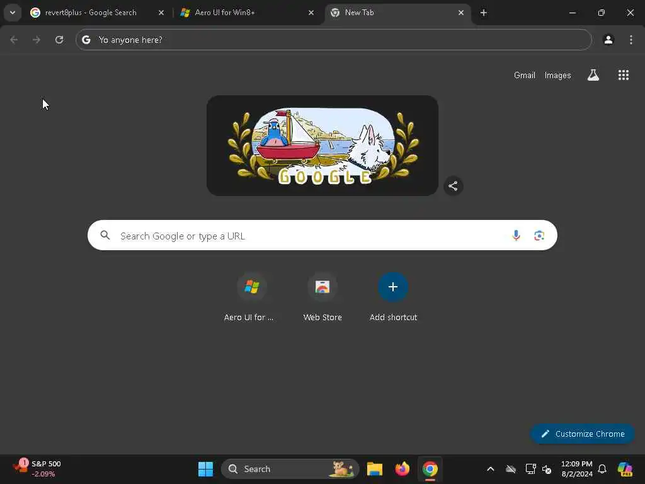Open Chrome's three-dot menu
This screenshot has height=484, width=645.
click(631, 40)
